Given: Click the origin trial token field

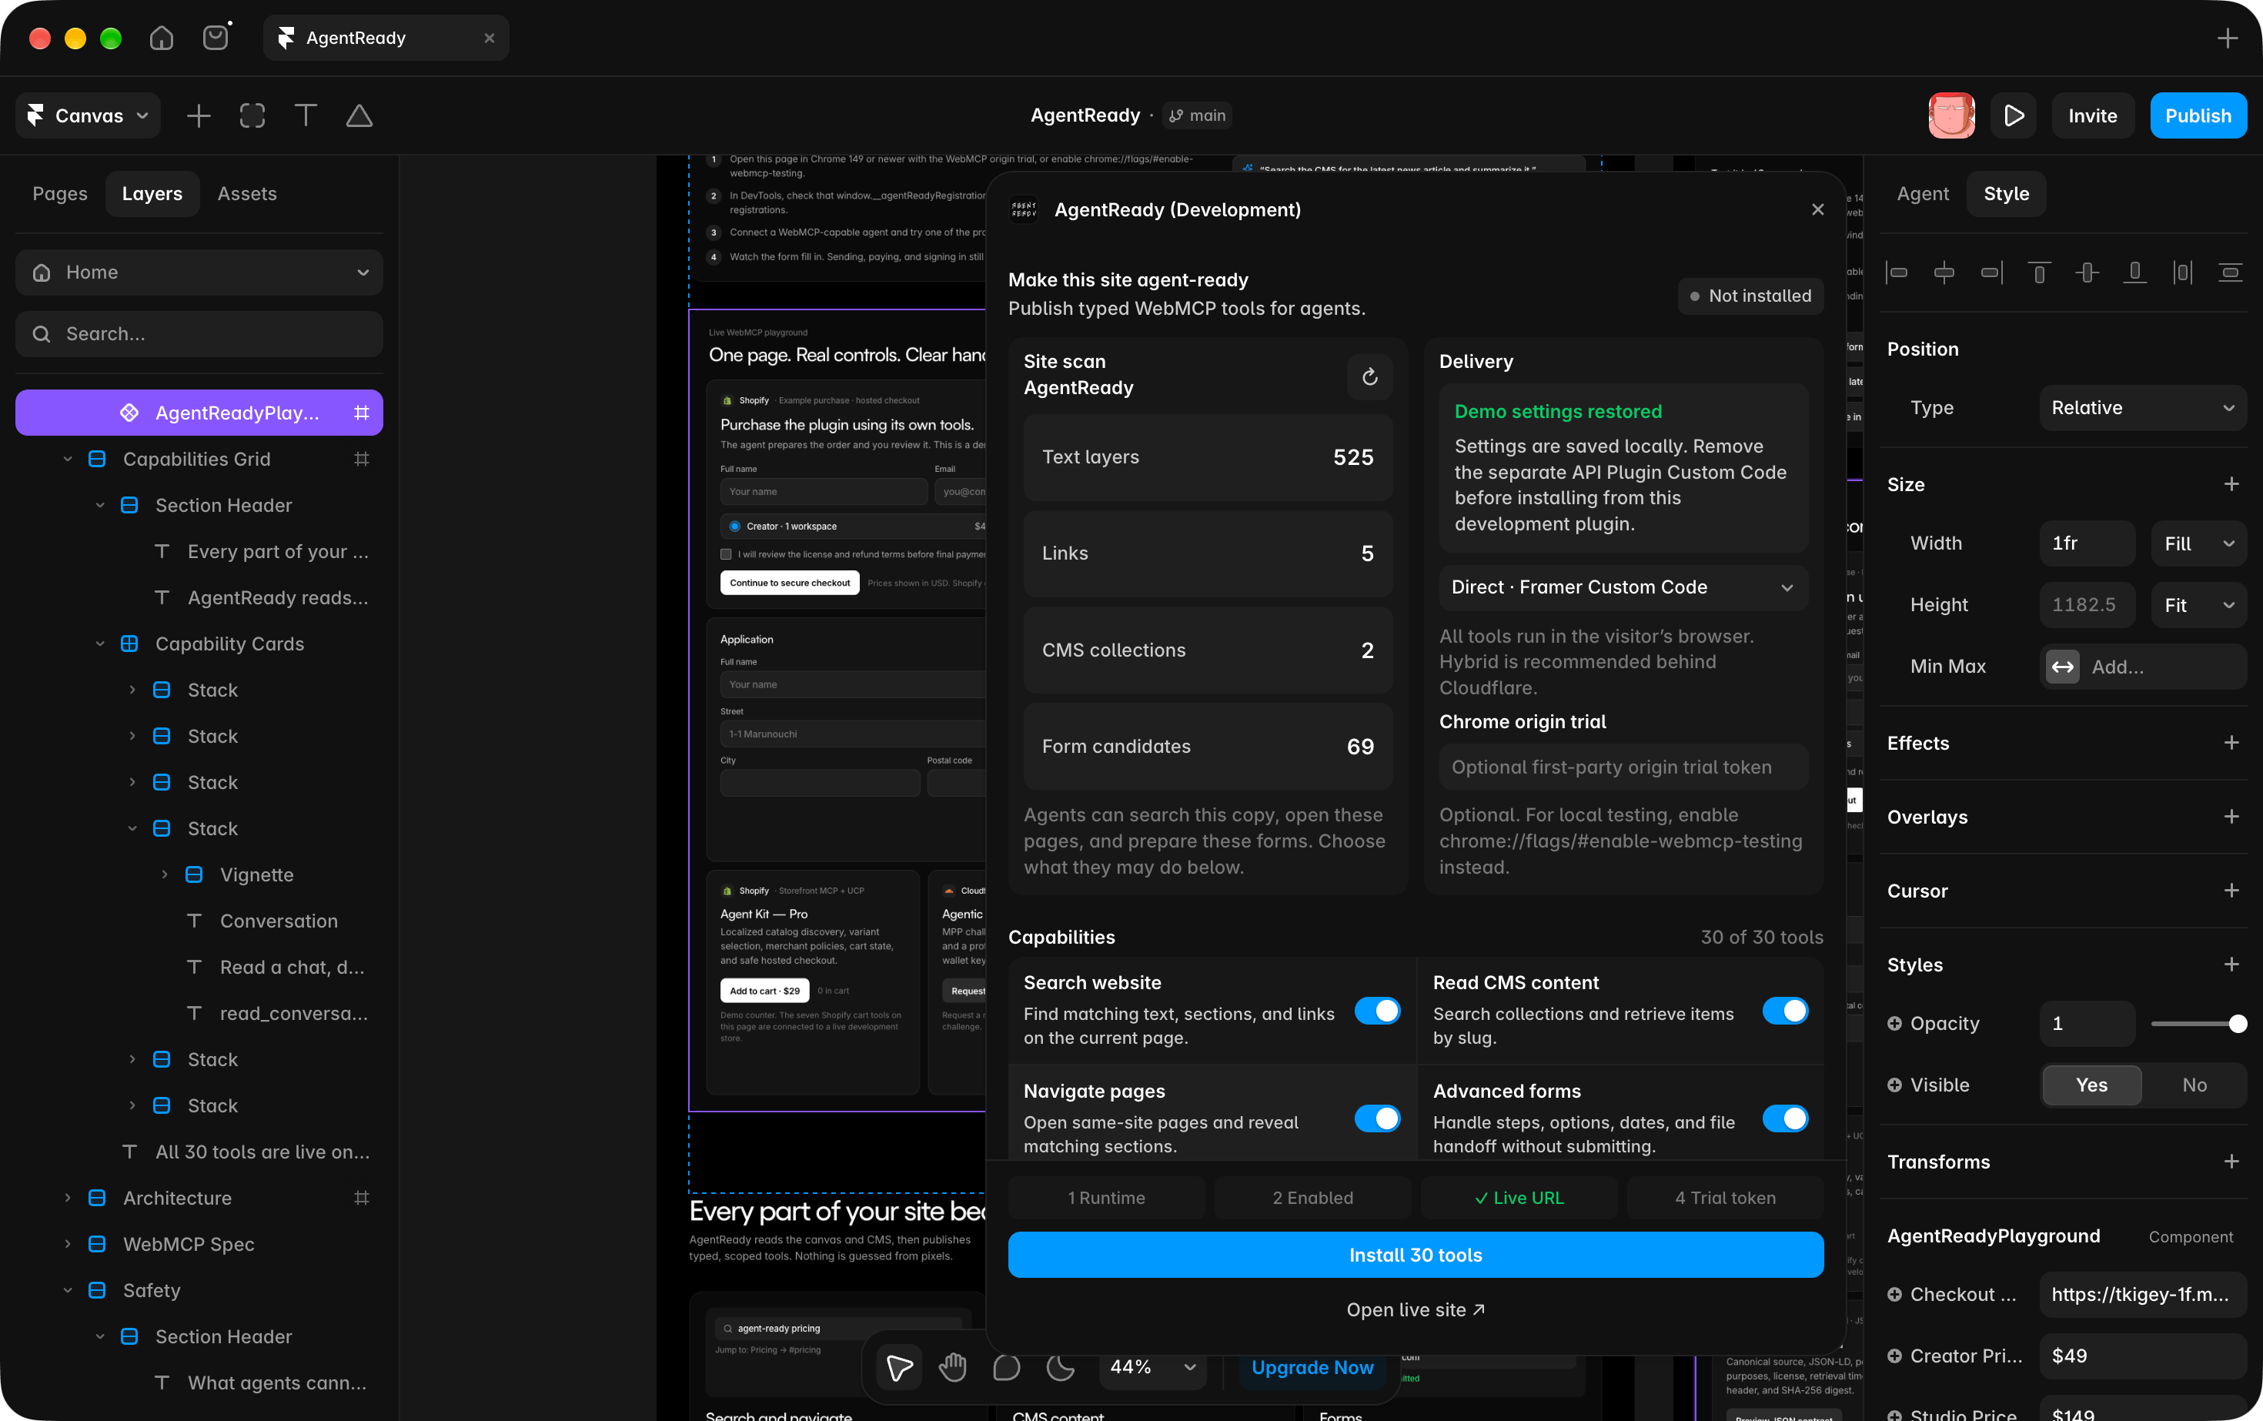Looking at the screenshot, I should point(1623,767).
